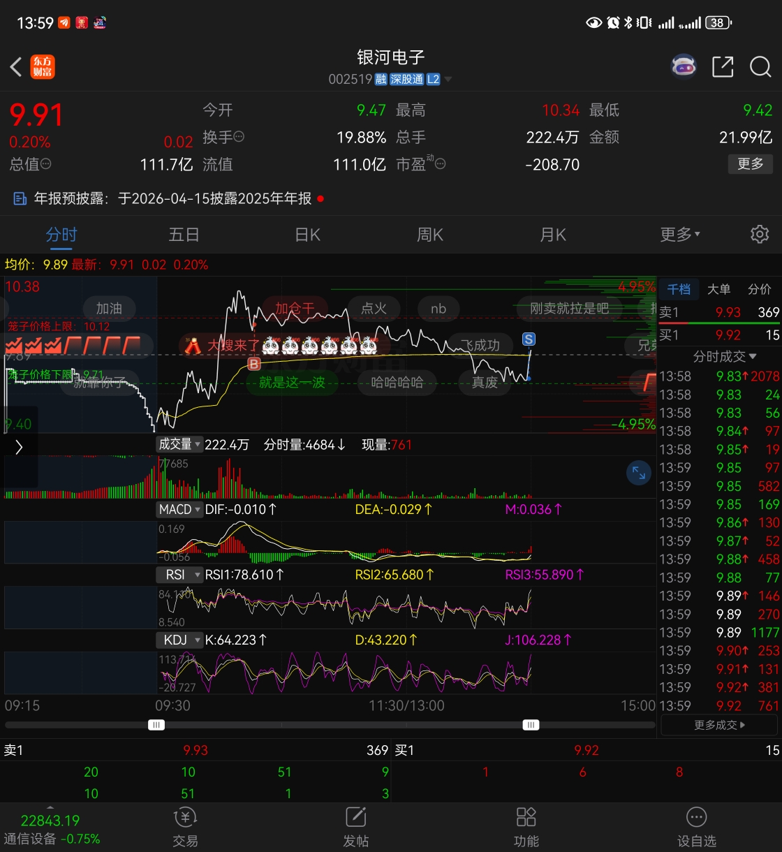Image resolution: width=782 pixels, height=852 pixels.
Task: Tap 加油 comment bubble
Action: pos(110,308)
